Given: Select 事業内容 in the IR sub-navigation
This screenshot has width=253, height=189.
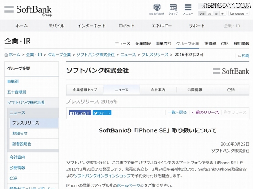Looking at the screenshot, I should pos(163,44).
